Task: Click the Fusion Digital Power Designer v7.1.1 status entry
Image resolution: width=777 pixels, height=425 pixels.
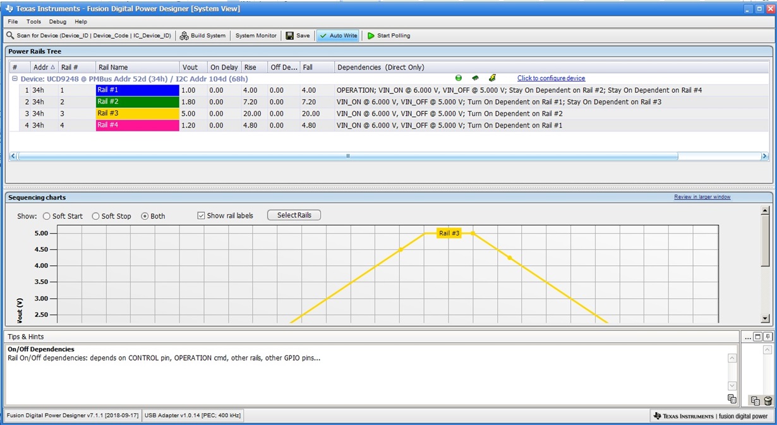Action: (x=73, y=416)
